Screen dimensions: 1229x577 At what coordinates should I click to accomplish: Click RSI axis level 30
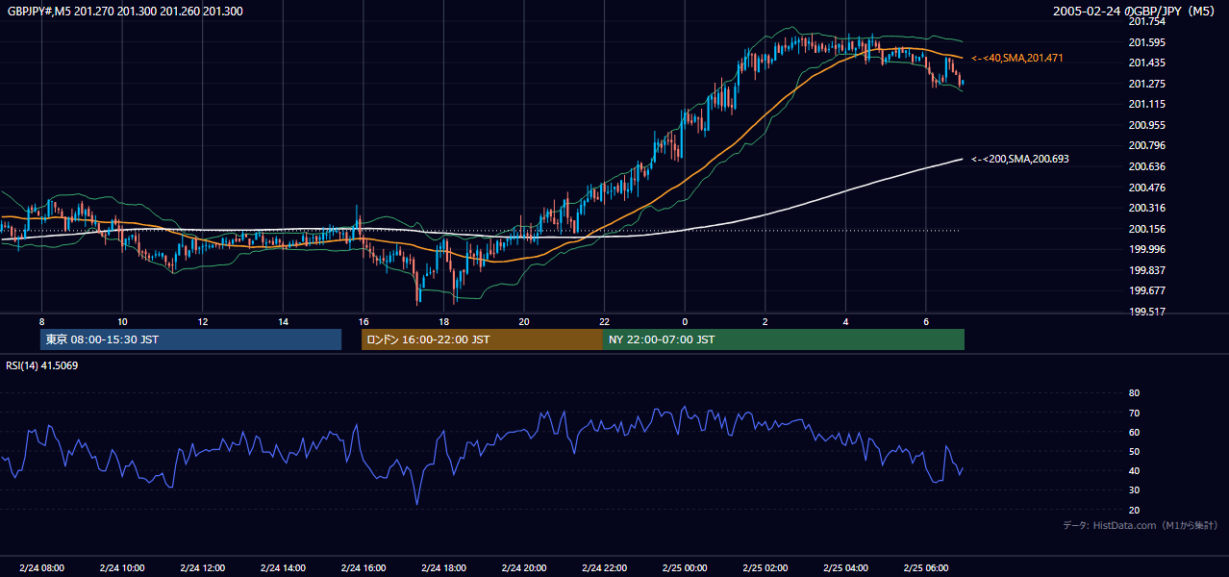click(x=1134, y=490)
